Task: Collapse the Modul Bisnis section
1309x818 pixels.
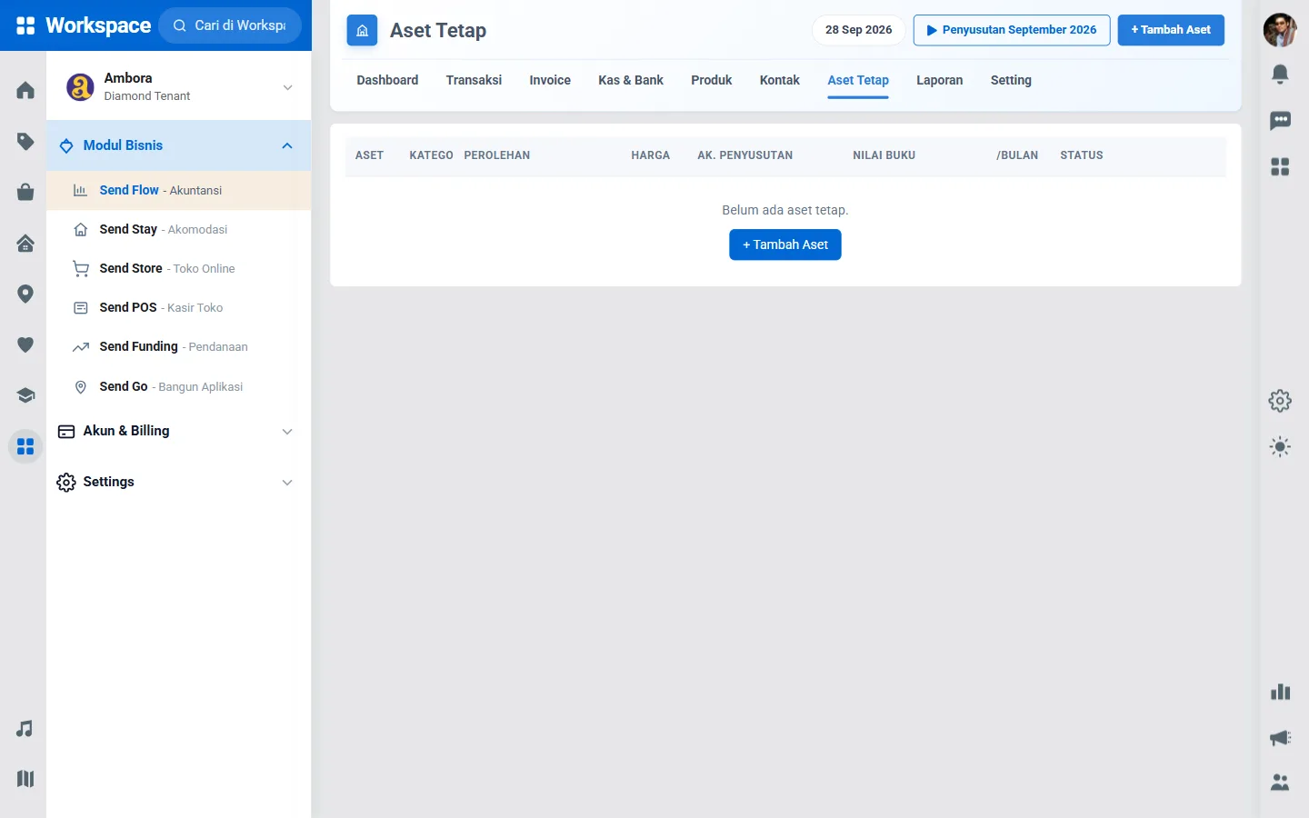Action: coord(178,145)
